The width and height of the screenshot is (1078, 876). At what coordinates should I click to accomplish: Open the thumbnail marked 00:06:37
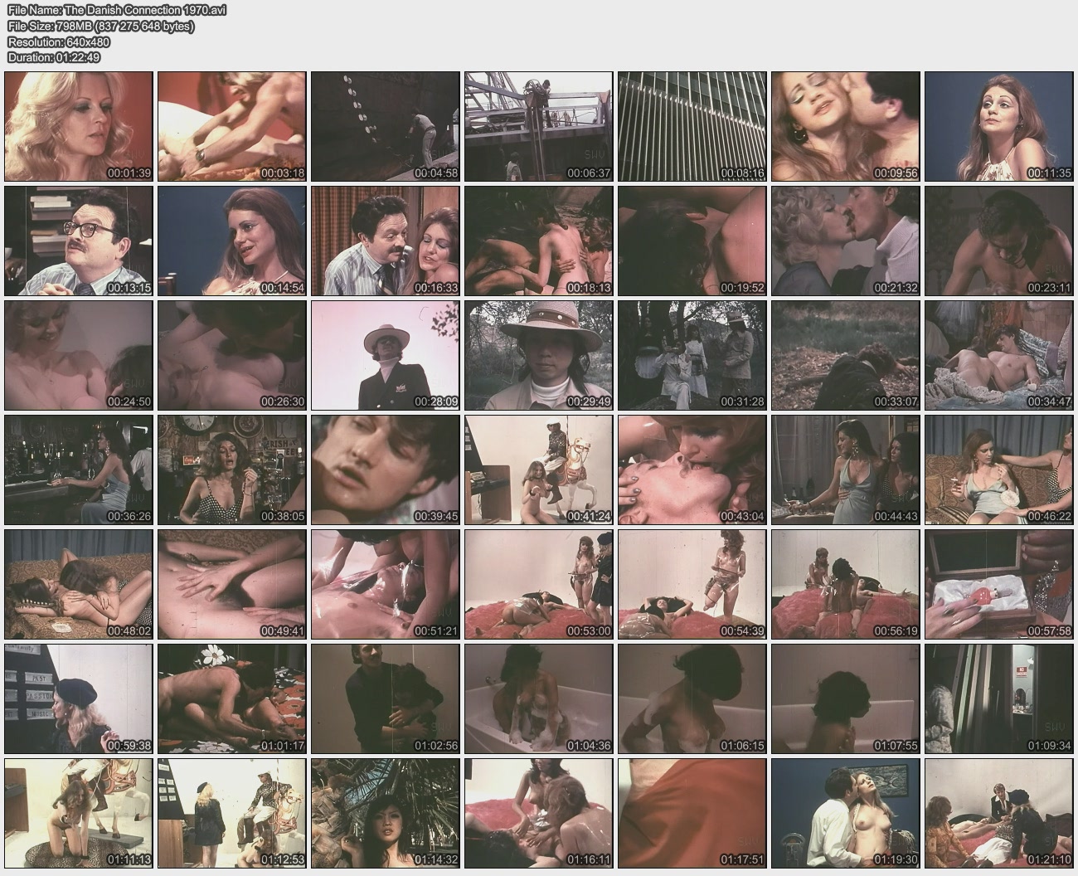click(538, 126)
